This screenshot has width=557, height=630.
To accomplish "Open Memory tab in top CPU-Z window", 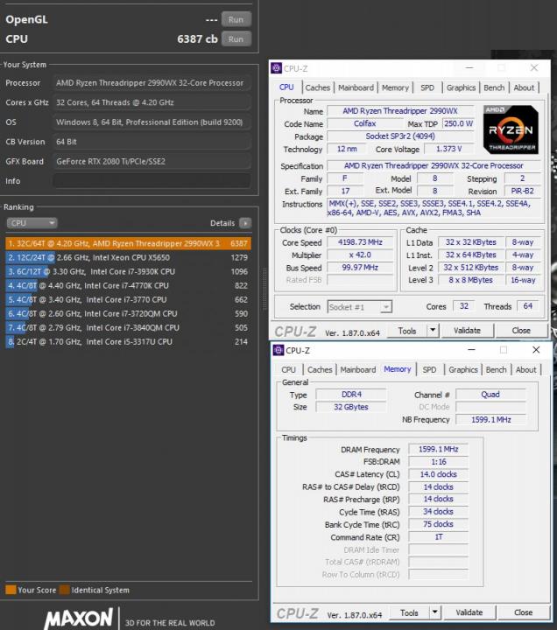I will [x=395, y=87].
